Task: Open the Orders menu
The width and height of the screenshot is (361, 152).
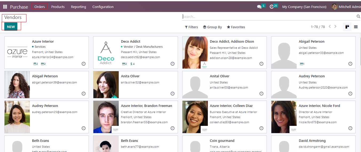Action: click(39, 7)
